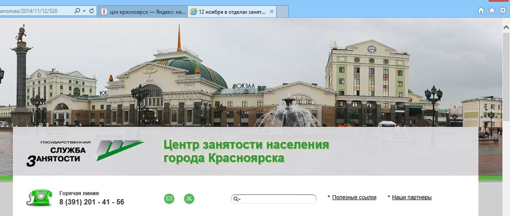Close the '12 ноября в отделах' tab

pos(272,12)
